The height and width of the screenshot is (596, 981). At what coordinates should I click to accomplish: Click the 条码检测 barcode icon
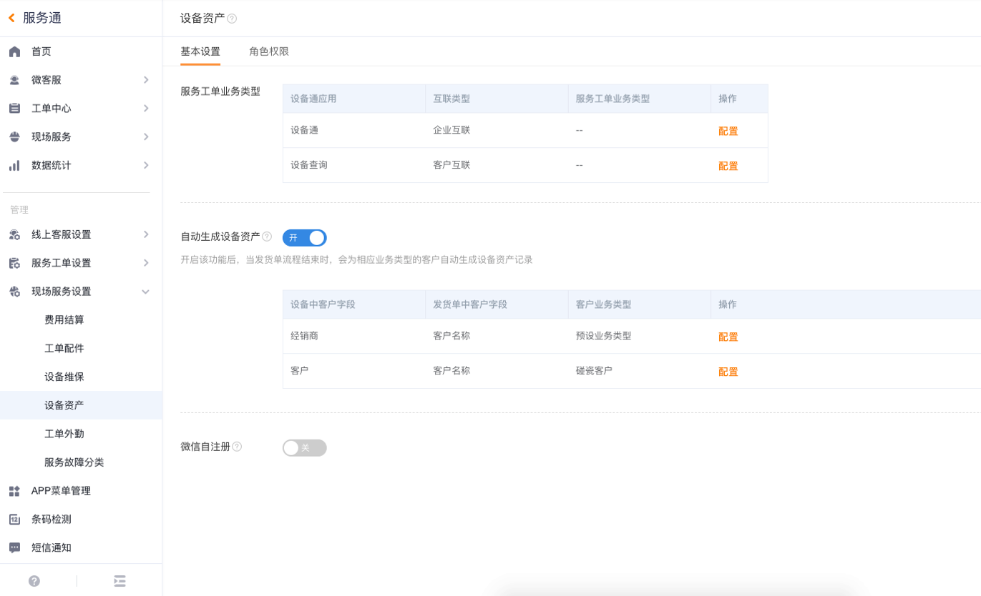tap(14, 520)
